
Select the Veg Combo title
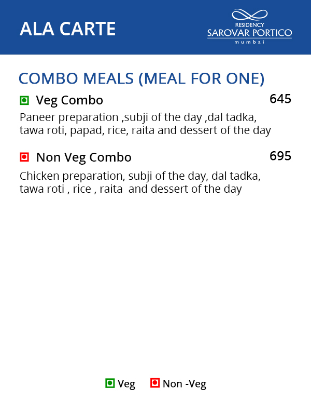(69, 100)
